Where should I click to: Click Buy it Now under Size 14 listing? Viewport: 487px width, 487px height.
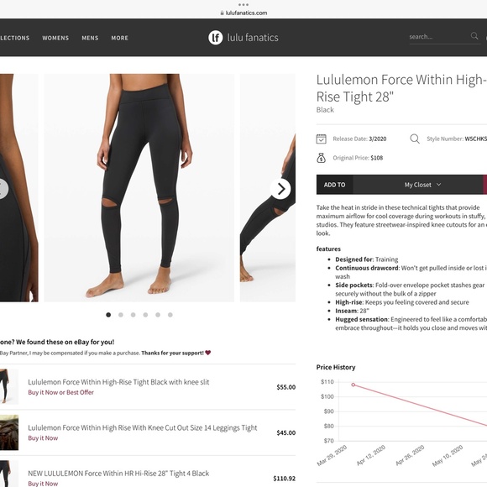[x=43, y=438]
